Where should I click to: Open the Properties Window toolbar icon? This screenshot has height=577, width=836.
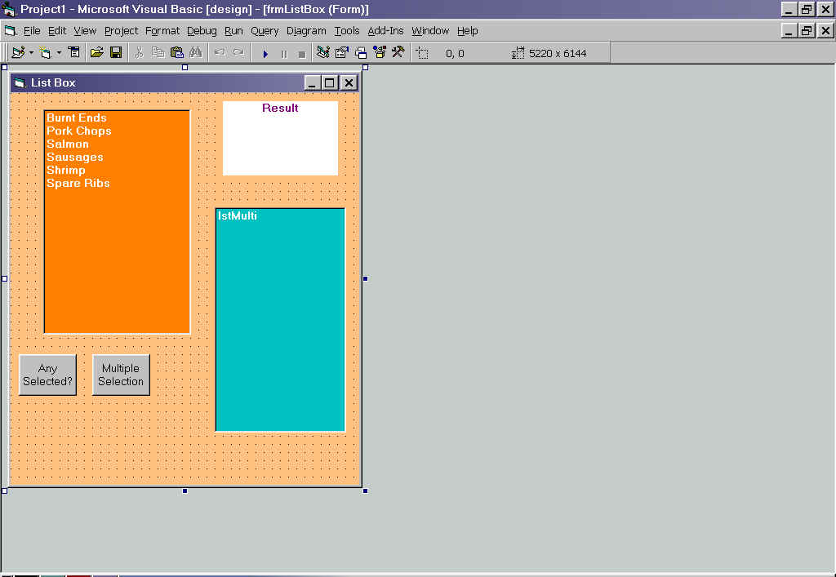point(342,53)
